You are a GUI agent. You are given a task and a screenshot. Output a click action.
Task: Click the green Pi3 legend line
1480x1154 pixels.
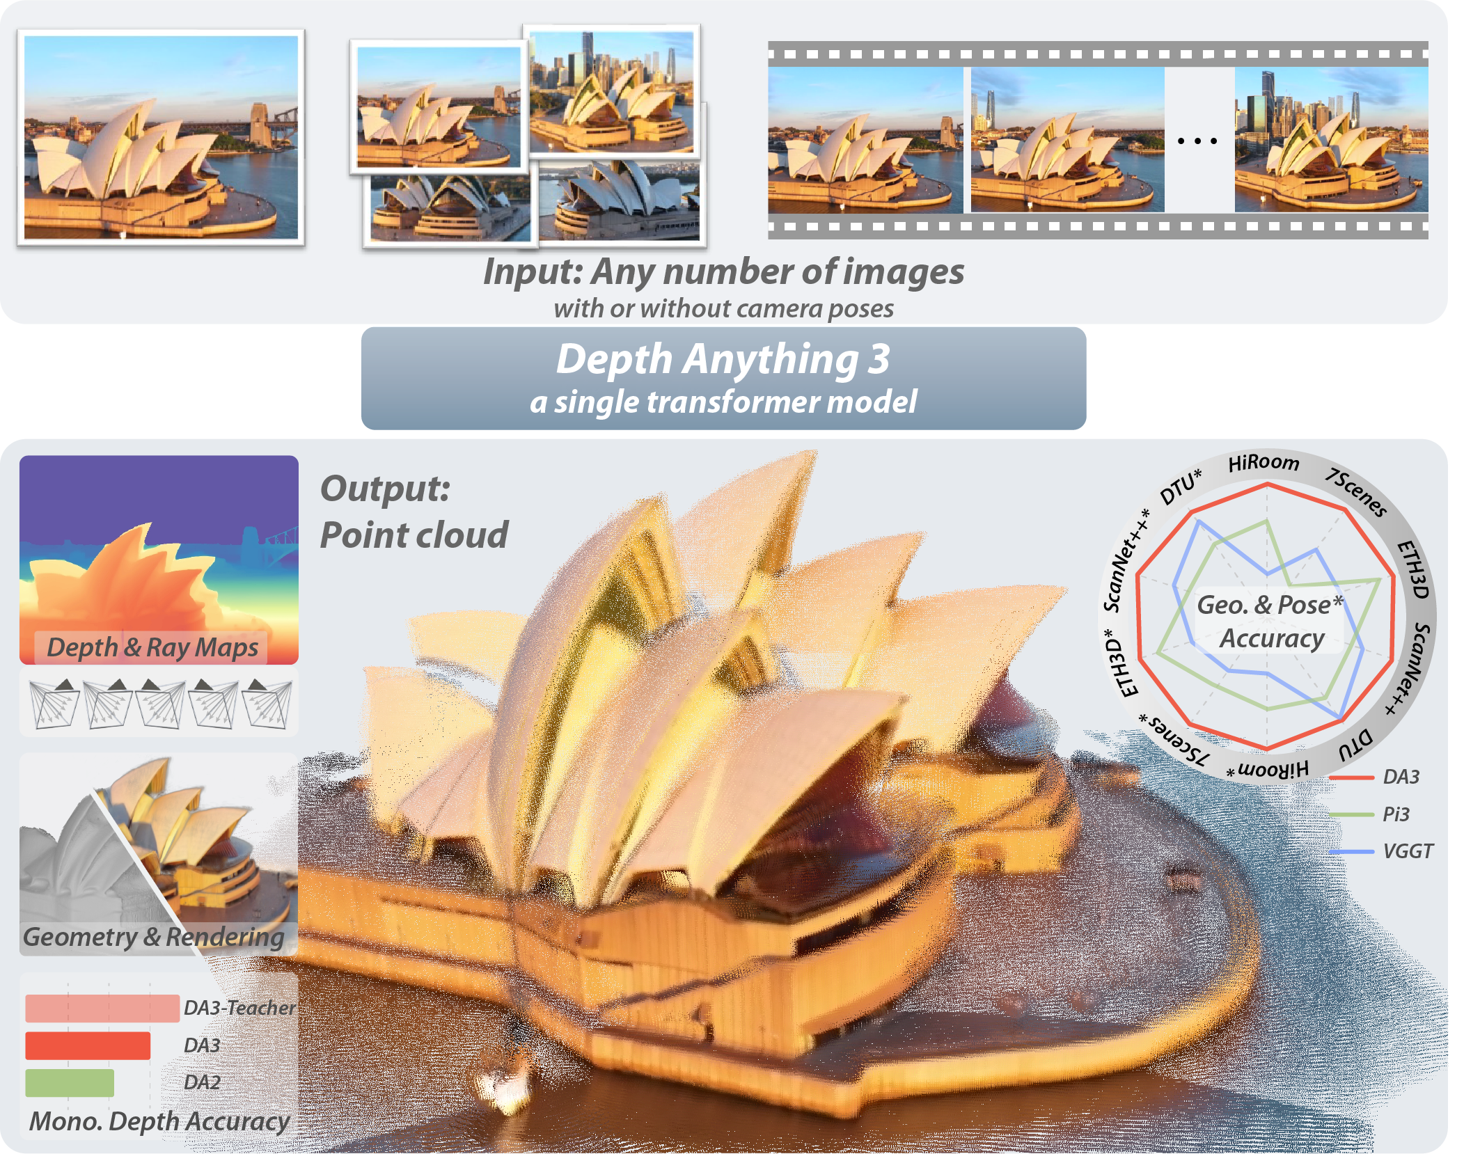(x=1351, y=814)
